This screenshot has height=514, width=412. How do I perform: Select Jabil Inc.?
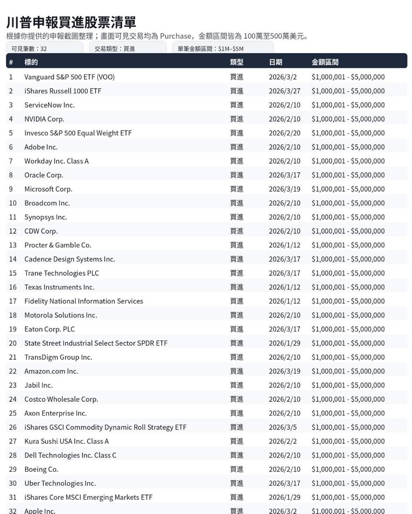39,385
